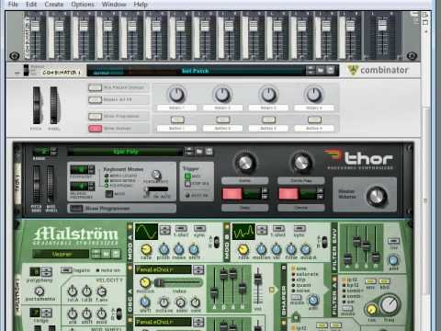Click the Combinator Rotary 1 knob
The height and width of the screenshot is (331, 441).
[x=176, y=95]
